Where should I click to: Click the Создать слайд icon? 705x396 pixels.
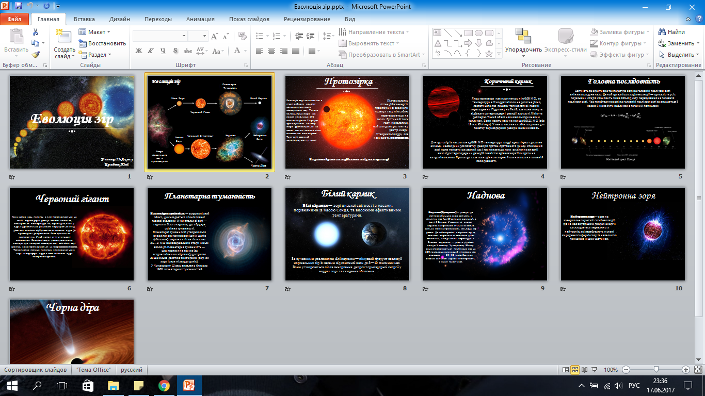point(65,36)
